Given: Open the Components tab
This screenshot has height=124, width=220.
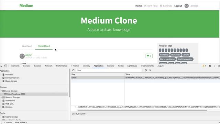Looking at the screenshot, I should pyautogui.click(x=147, y=66).
